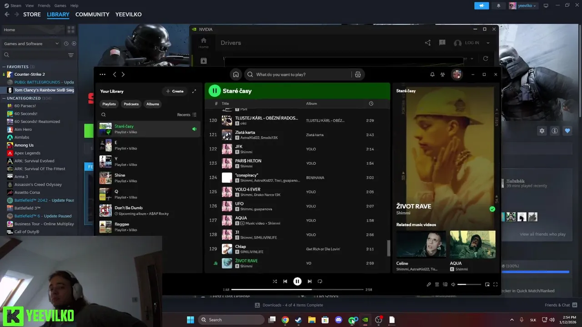Open Reggae playlist in library
Screen dimensions: 582x327
(x=149, y=227)
